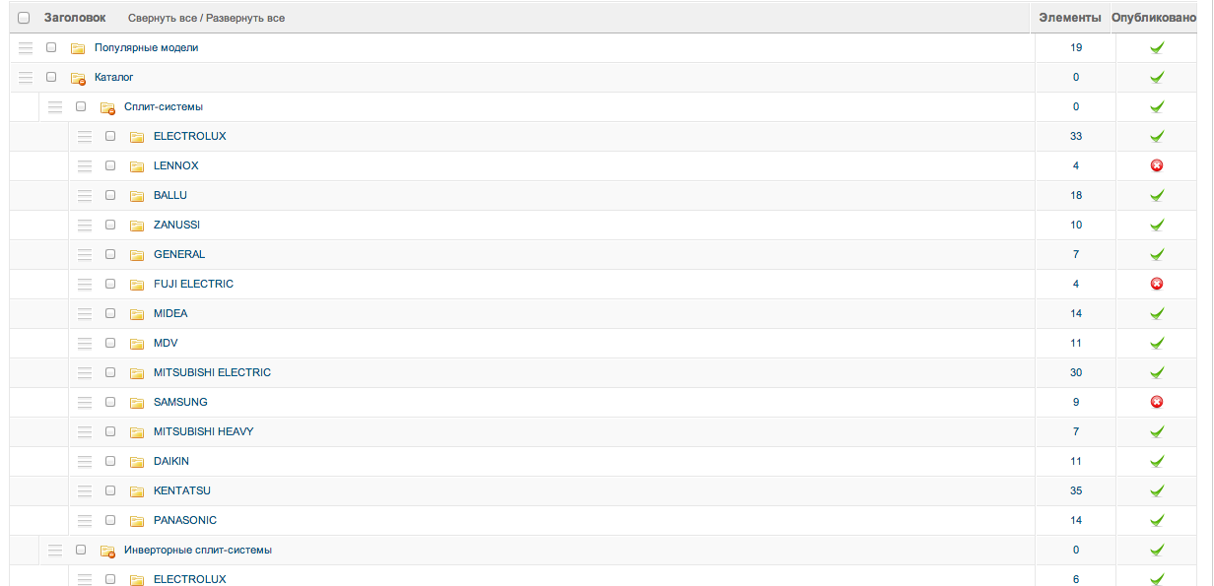This screenshot has width=1214, height=586.
Task: Click the drag handle icon for BALLU
Action: (x=85, y=195)
